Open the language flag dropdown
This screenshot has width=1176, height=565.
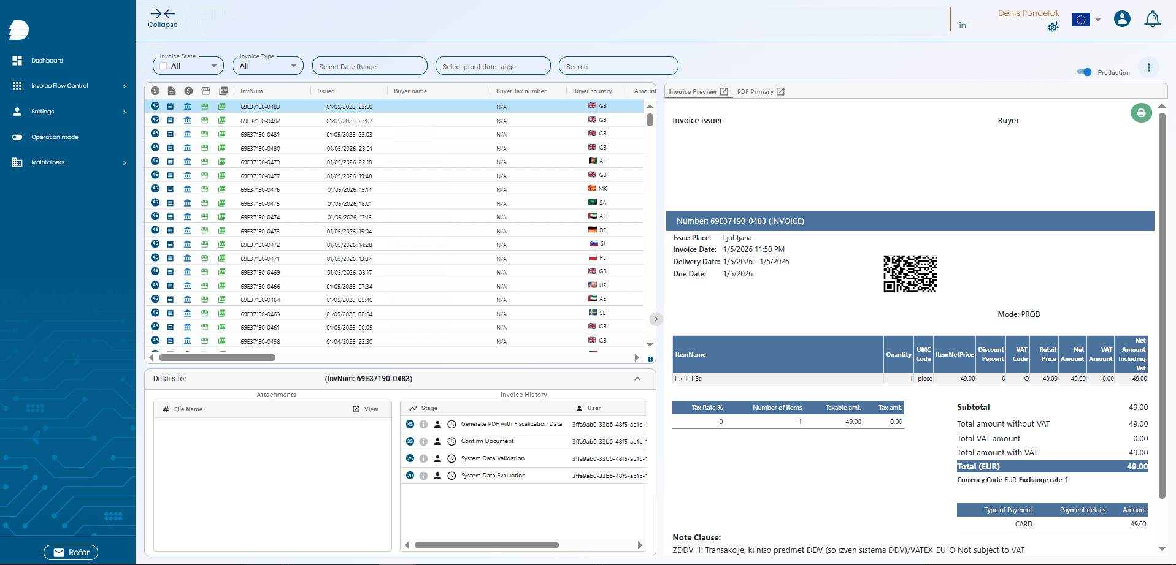point(1086,19)
